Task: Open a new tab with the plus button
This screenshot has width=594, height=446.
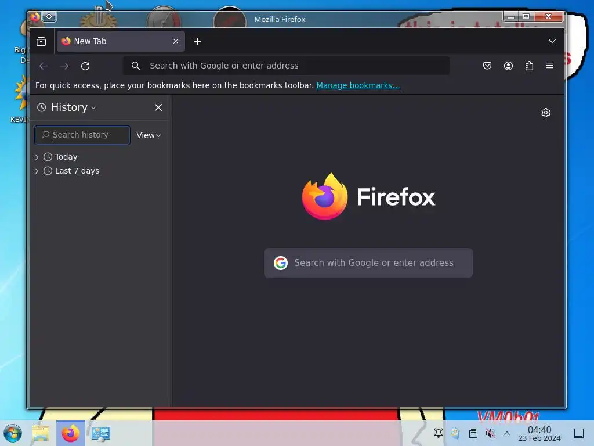Action: coord(197,42)
